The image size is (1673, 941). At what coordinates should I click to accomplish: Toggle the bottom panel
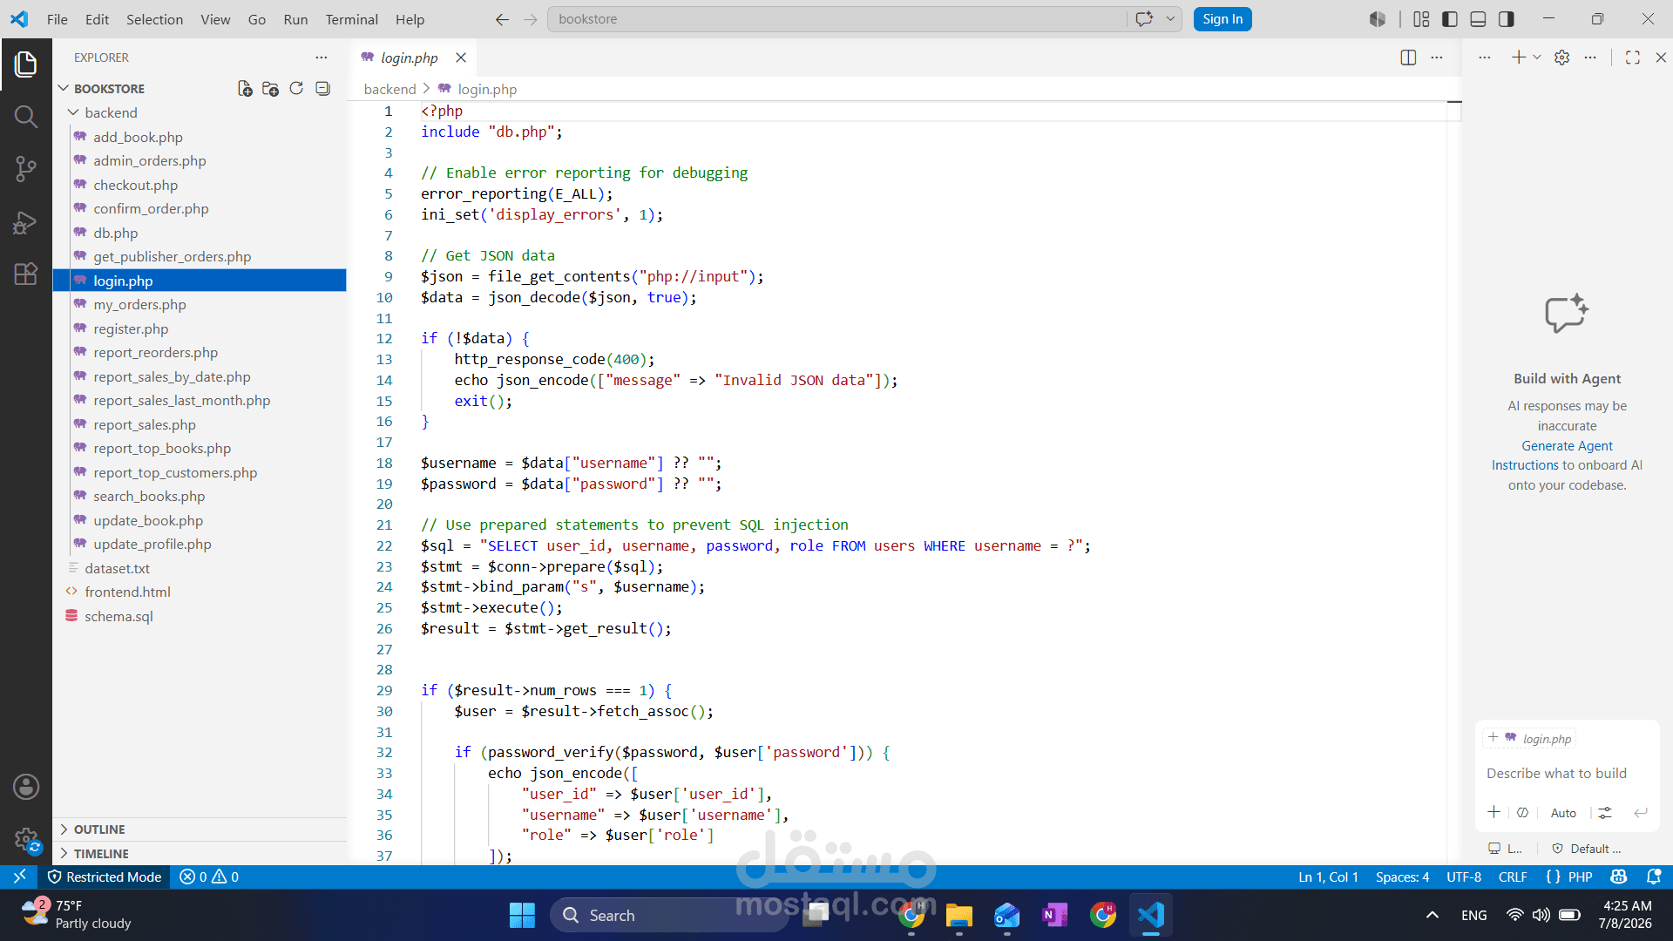(1478, 19)
